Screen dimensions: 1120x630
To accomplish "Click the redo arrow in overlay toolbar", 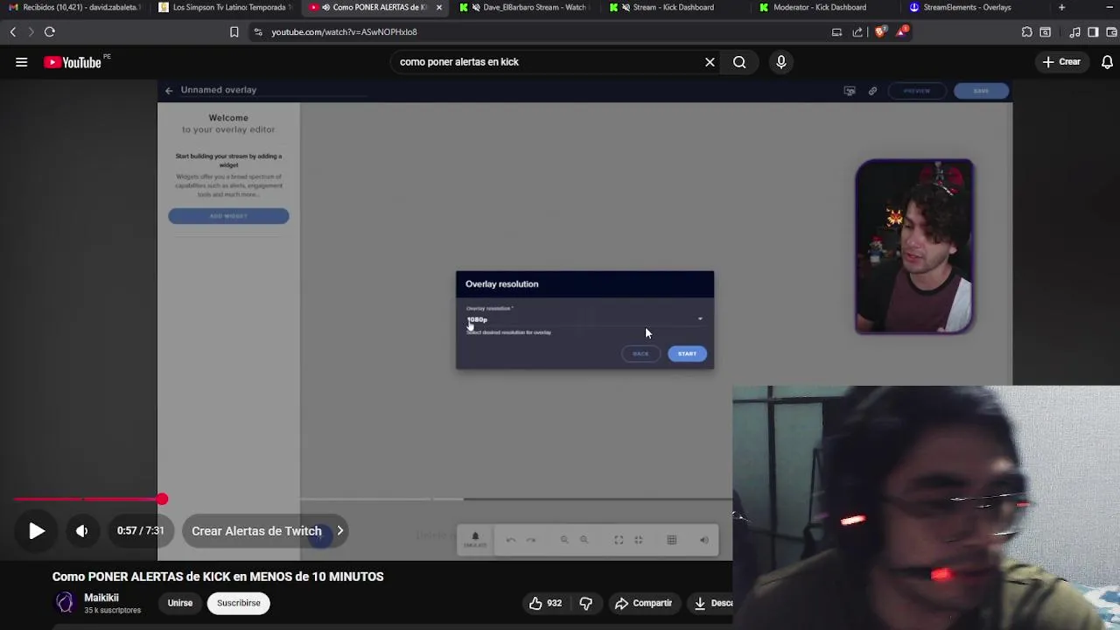I will pos(530,540).
